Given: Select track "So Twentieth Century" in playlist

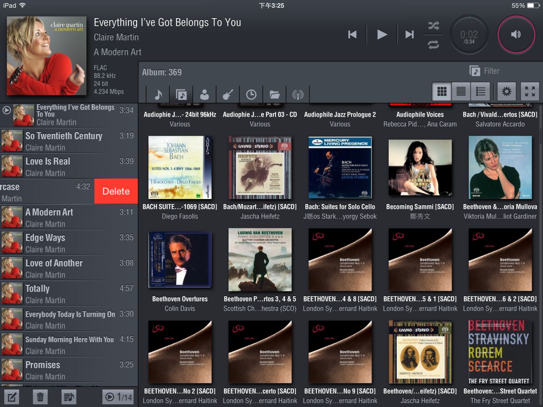Looking at the screenshot, I should coord(69,141).
